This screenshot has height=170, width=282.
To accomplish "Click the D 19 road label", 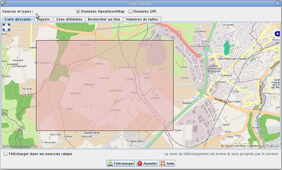I will [206, 55].
